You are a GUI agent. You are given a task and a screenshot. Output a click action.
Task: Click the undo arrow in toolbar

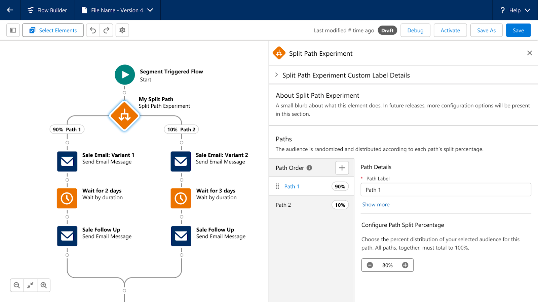click(x=93, y=30)
